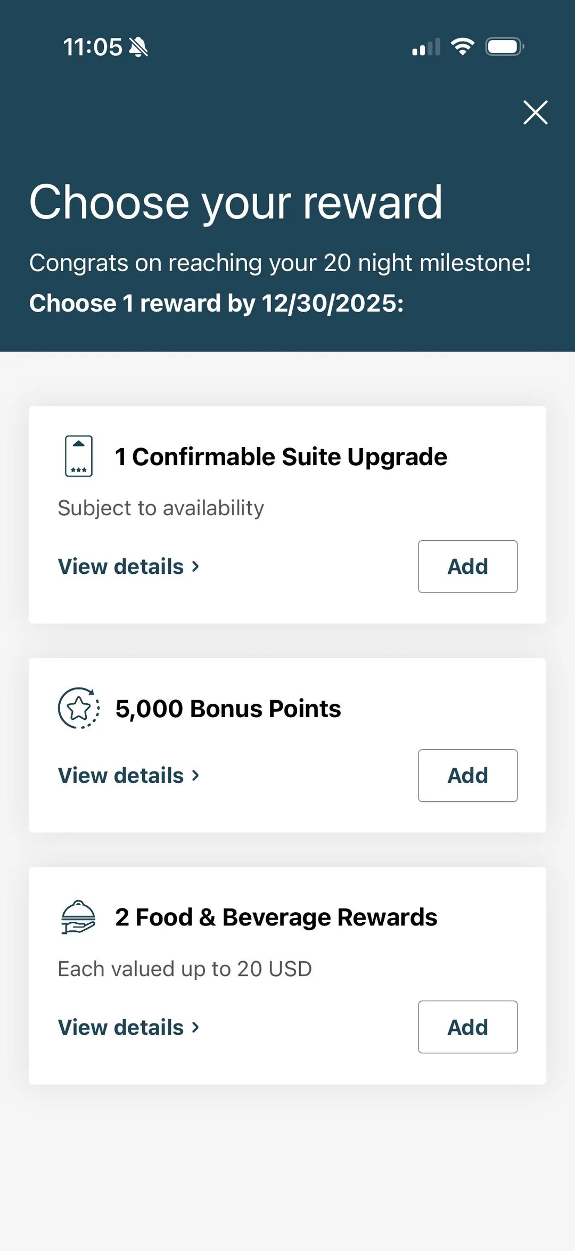This screenshot has height=1251, width=575.
Task: Select the 5,000 Bonus Points title
Action: point(228,709)
